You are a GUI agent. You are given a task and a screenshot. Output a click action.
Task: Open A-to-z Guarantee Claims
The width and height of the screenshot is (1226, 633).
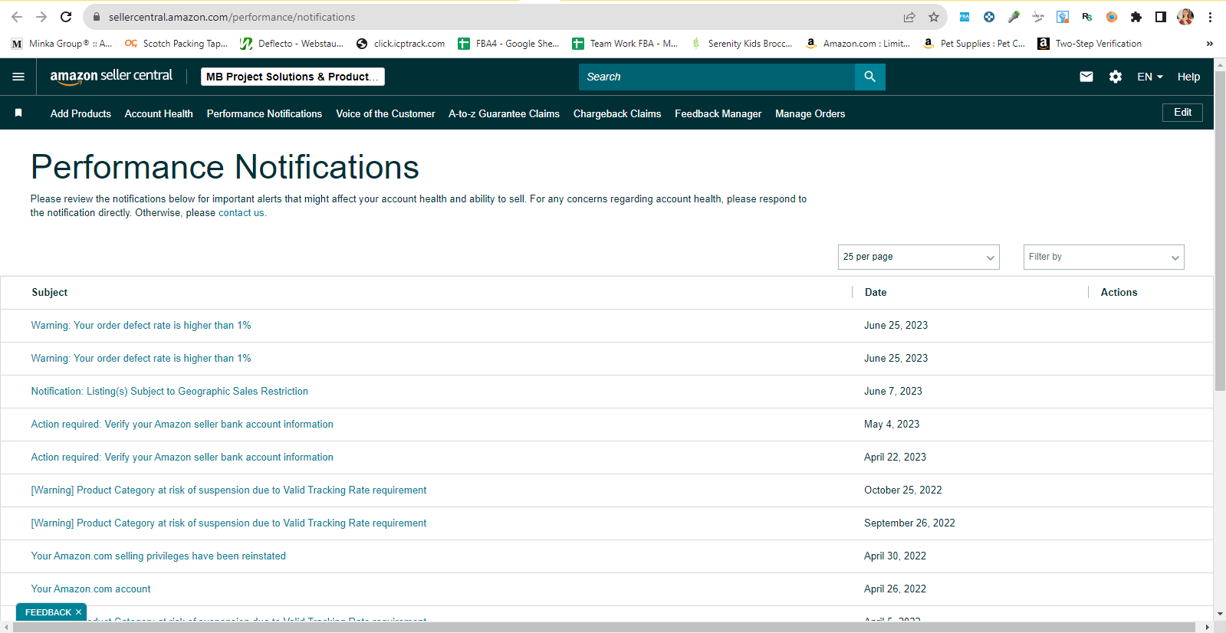point(504,113)
